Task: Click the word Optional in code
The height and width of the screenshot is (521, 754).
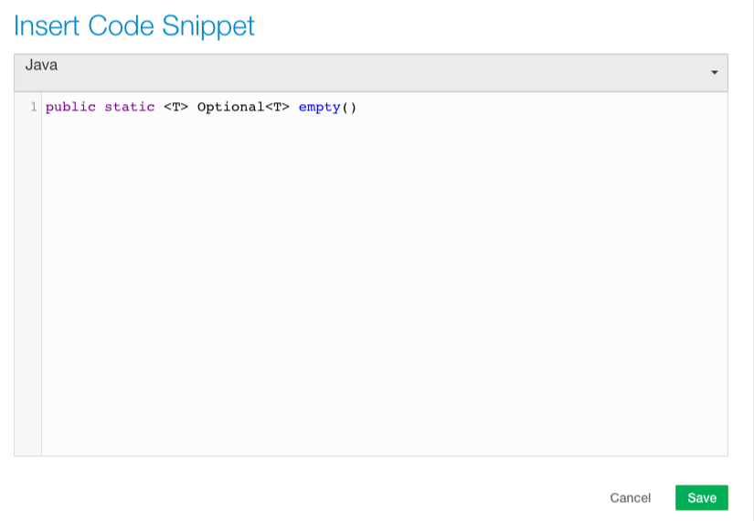Action: pos(230,108)
